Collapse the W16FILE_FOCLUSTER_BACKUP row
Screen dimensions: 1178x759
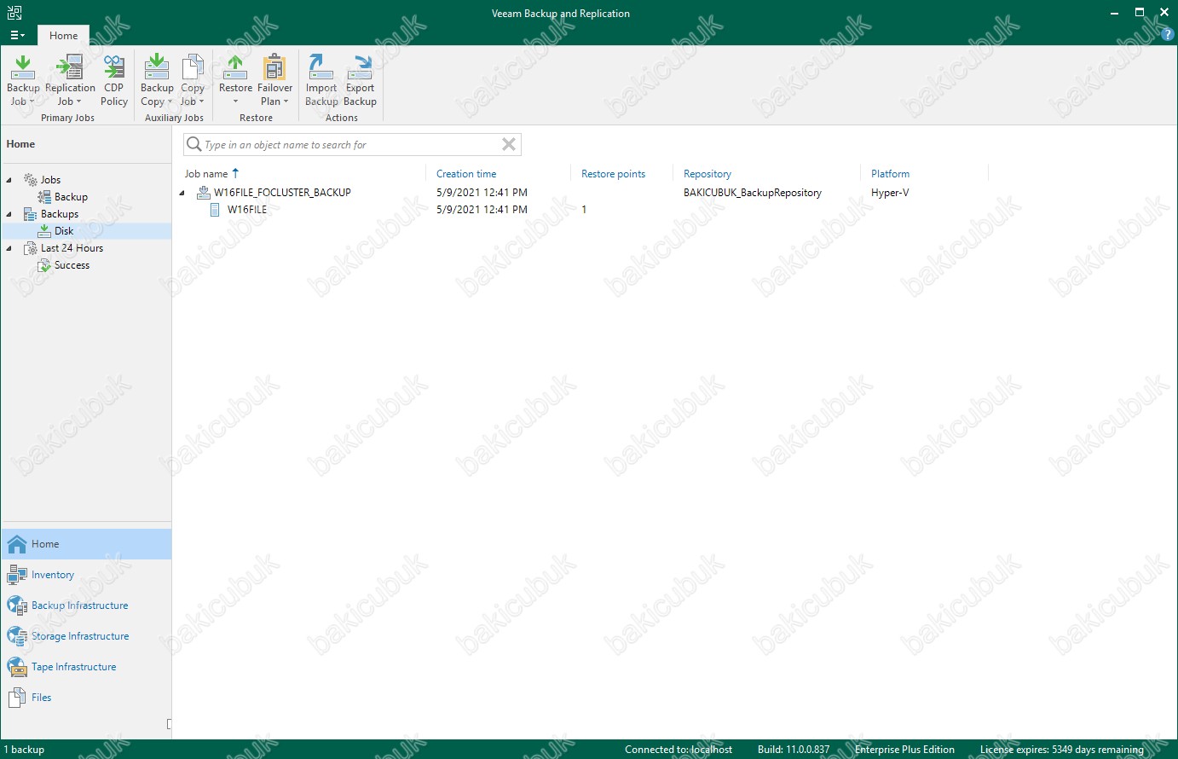[182, 193]
